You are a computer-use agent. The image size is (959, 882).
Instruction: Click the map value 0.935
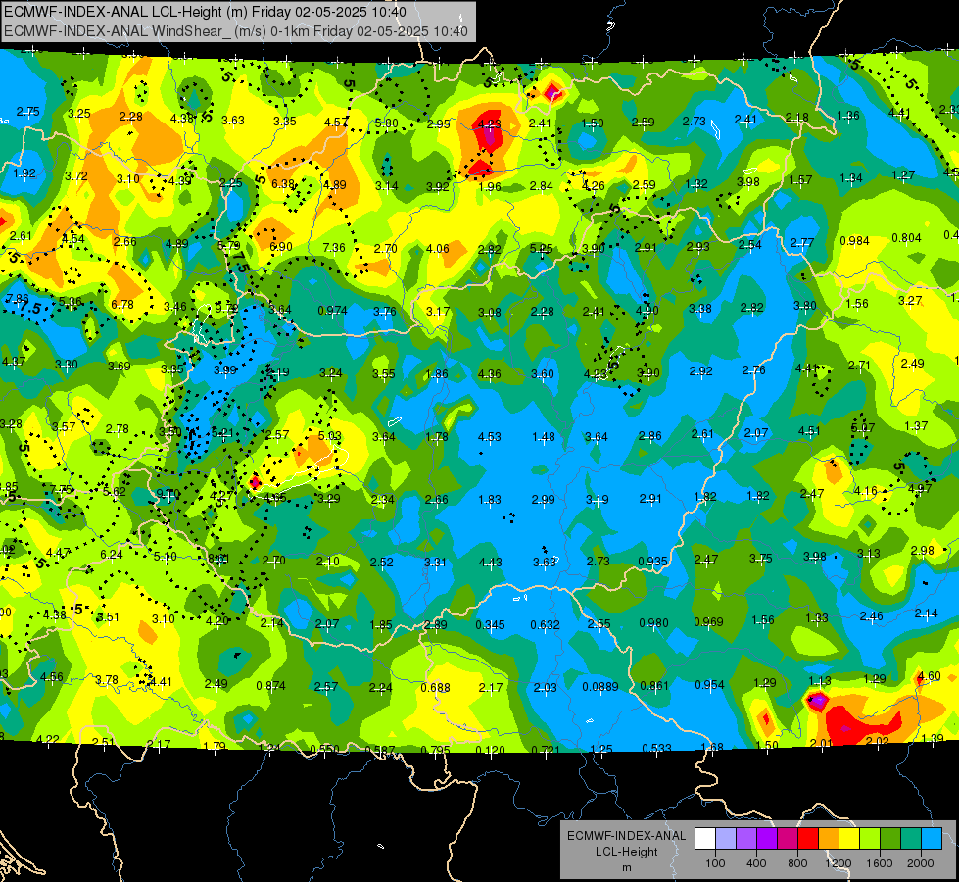[653, 562]
